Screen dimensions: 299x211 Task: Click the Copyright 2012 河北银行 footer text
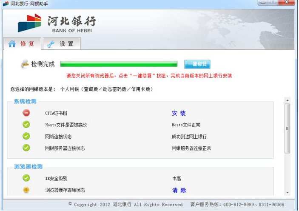[x=125, y=205]
